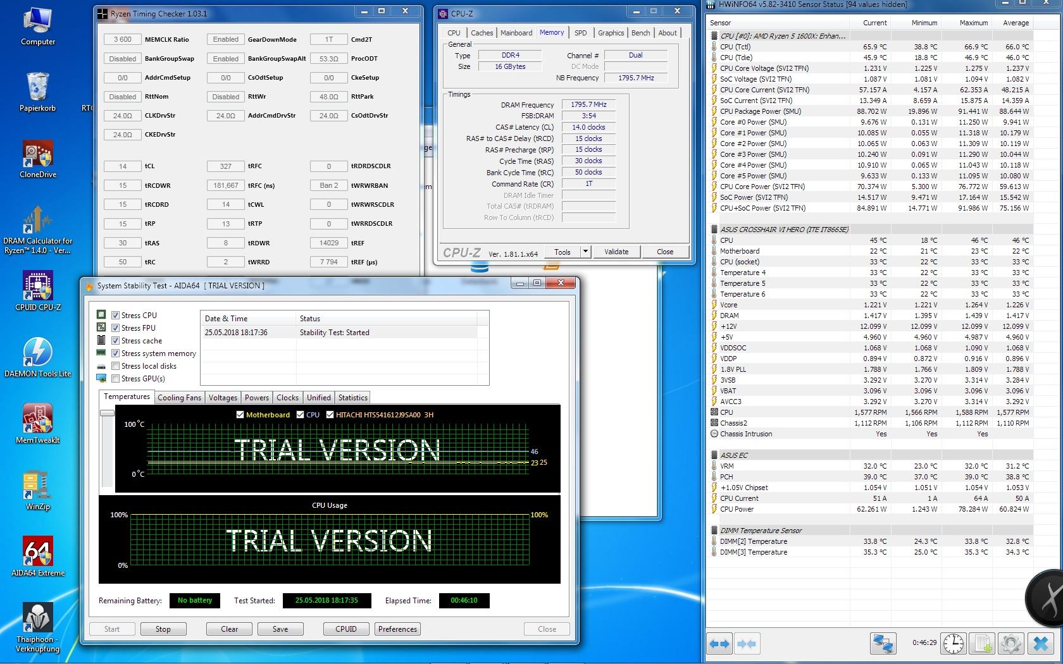The image size is (1063, 664).
Task: Click the Stress GPU monitor icon
Action: click(101, 379)
